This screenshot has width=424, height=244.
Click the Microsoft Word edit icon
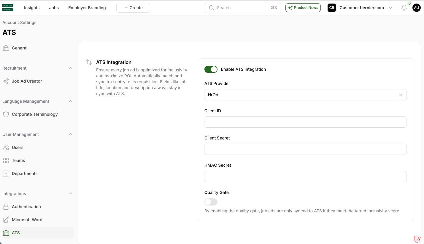click(6, 220)
